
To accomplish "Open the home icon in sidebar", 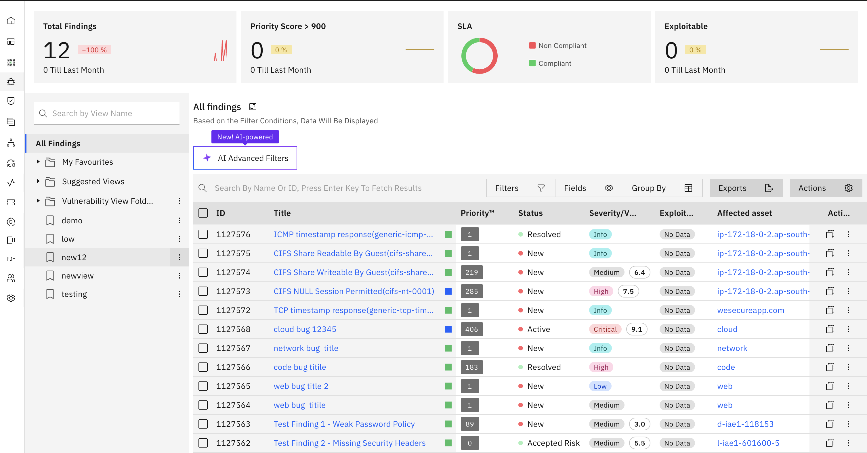I will (11, 20).
